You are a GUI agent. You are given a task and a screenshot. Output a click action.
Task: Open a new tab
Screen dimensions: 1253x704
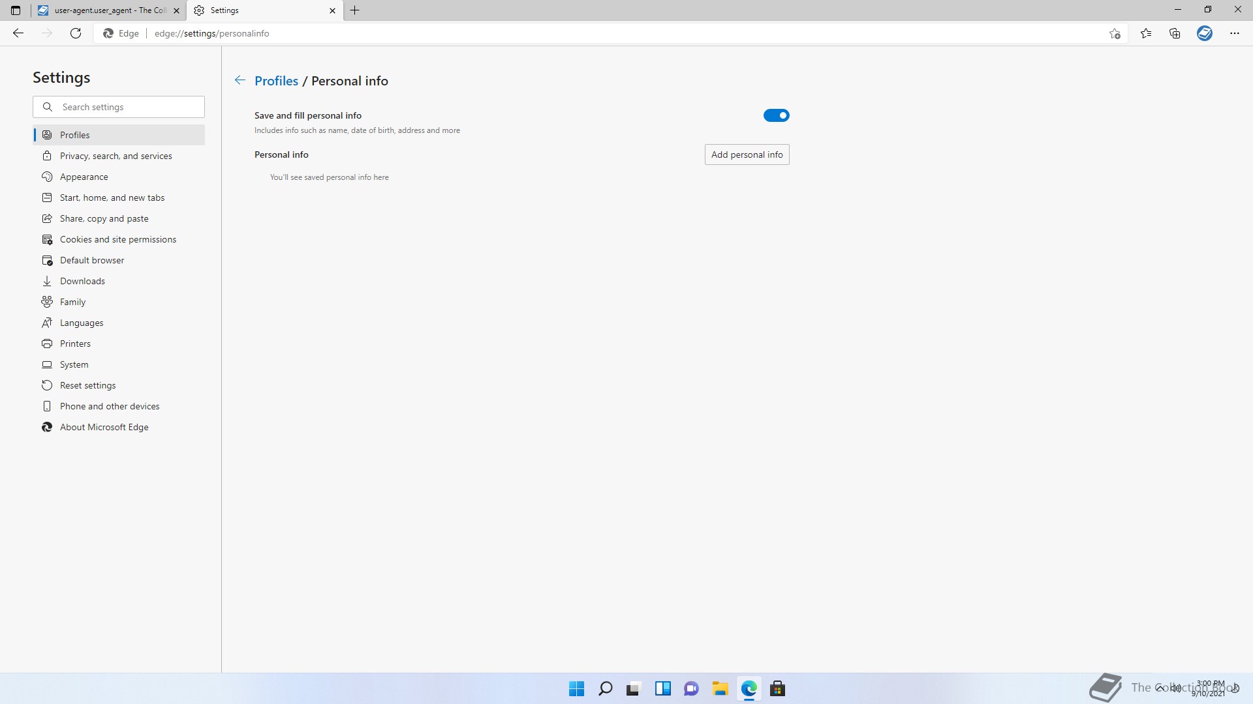pyautogui.click(x=355, y=10)
